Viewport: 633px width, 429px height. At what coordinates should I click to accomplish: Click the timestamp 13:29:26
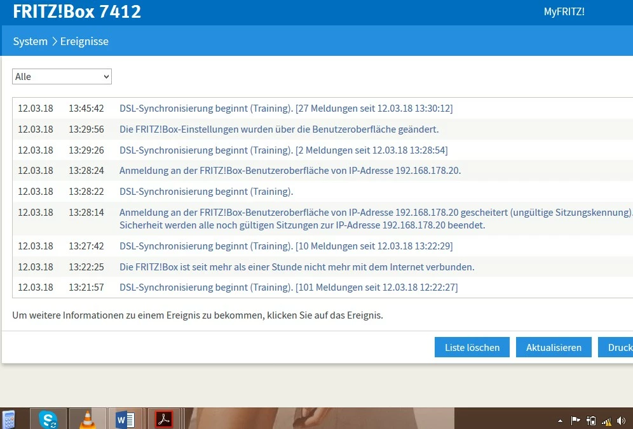(x=86, y=150)
